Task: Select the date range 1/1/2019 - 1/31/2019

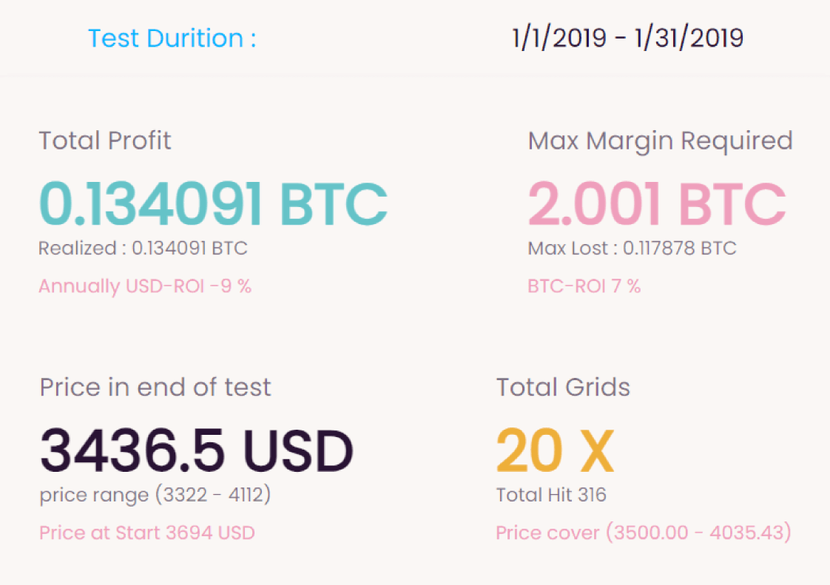Action: pyautogui.click(x=627, y=38)
